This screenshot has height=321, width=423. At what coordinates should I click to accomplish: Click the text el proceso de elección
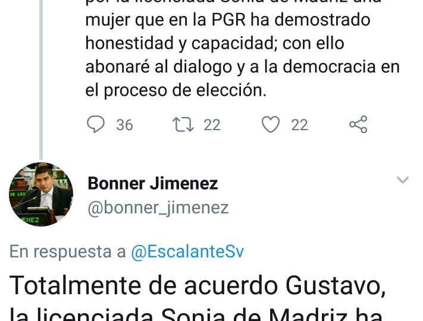(176, 90)
